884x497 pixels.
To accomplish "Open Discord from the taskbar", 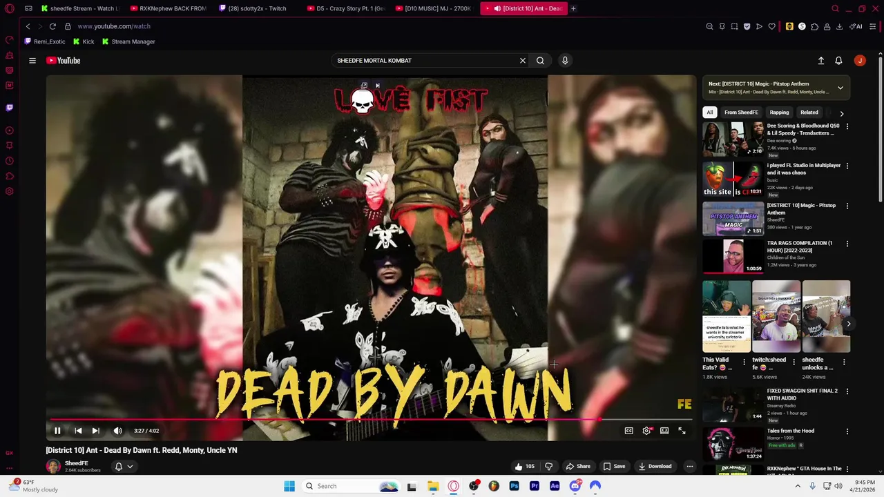I will (x=575, y=486).
